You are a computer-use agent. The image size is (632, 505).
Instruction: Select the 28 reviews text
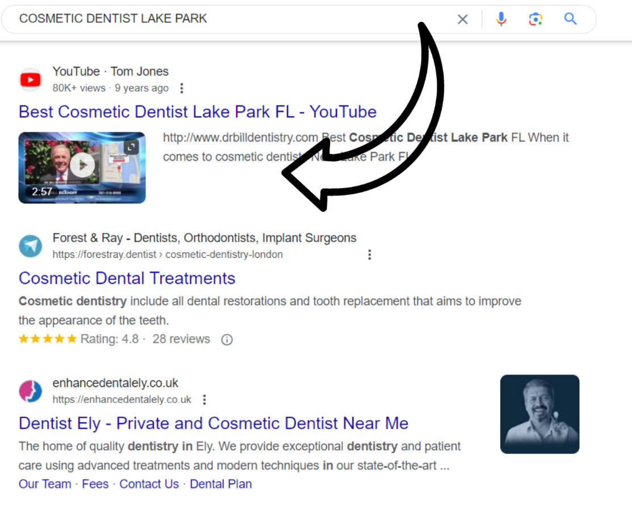click(181, 339)
